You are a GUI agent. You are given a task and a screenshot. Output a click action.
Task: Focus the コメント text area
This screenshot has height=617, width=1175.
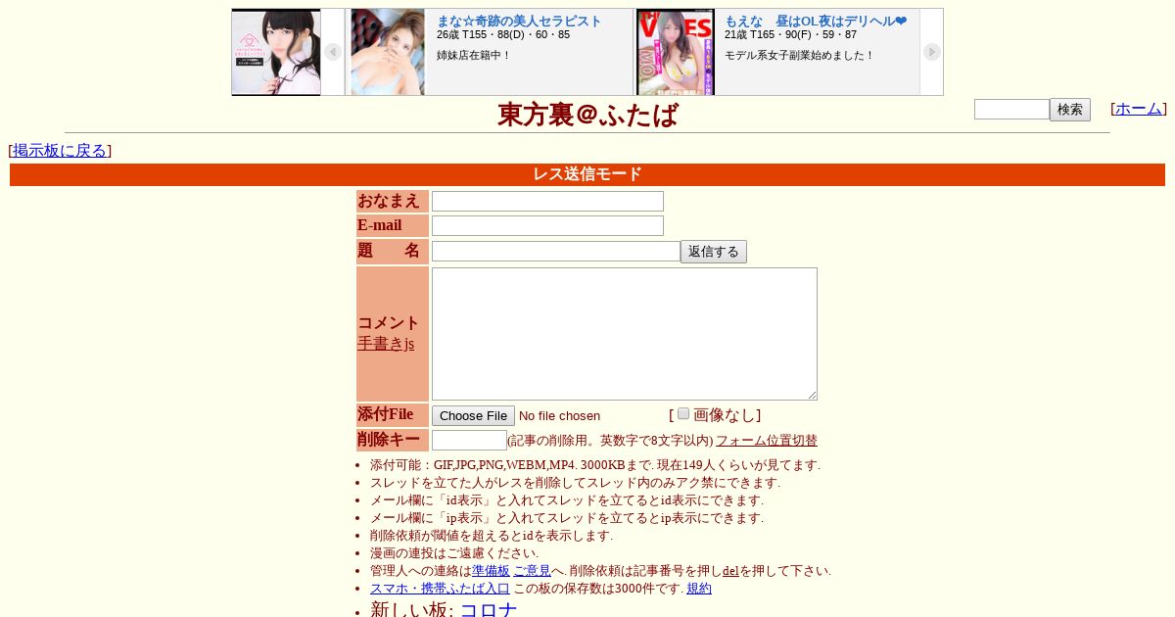625,334
